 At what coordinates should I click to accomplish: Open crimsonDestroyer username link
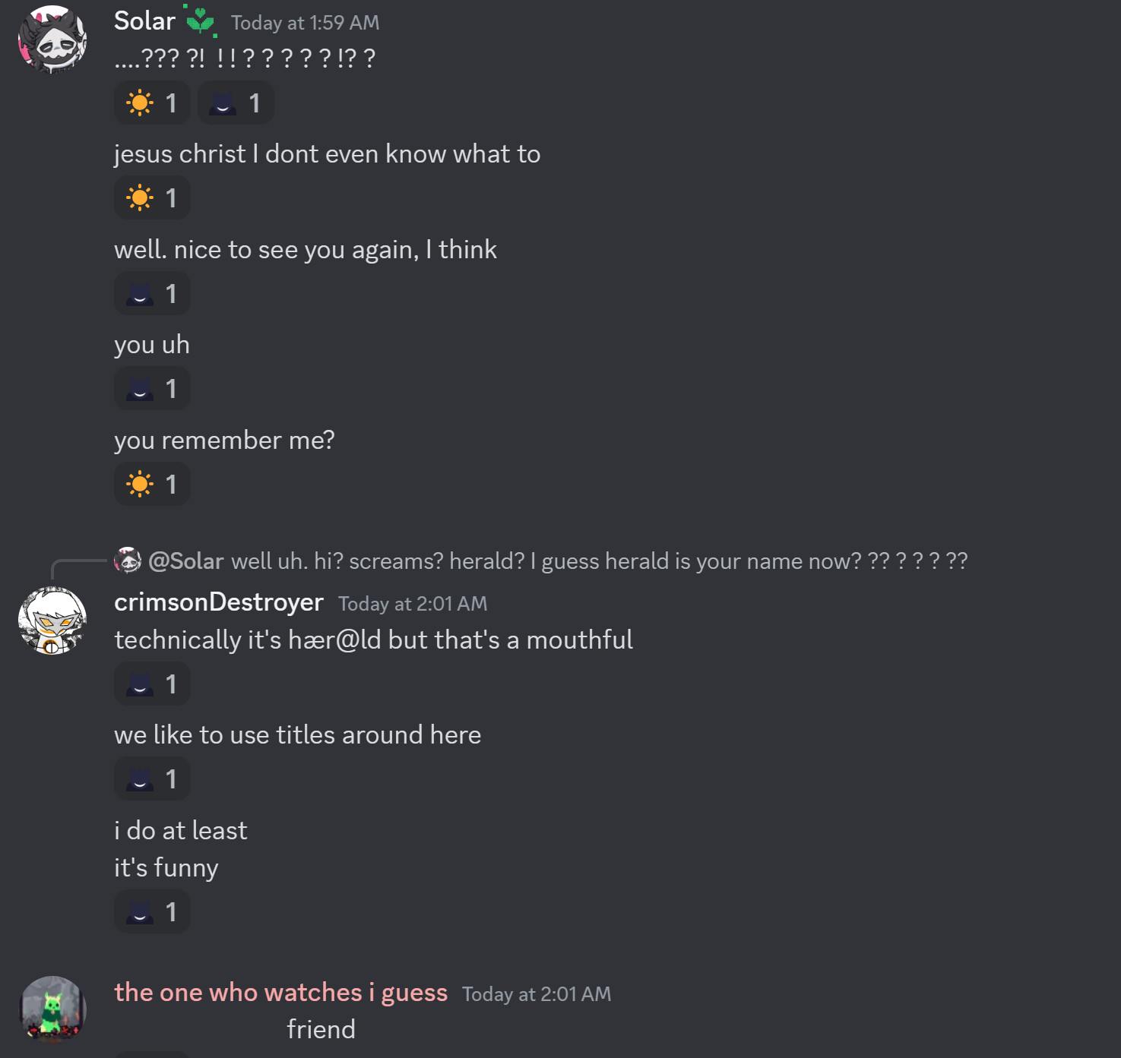(219, 602)
